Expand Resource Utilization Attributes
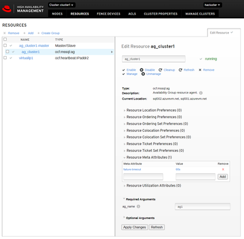 click(x=152, y=185)
